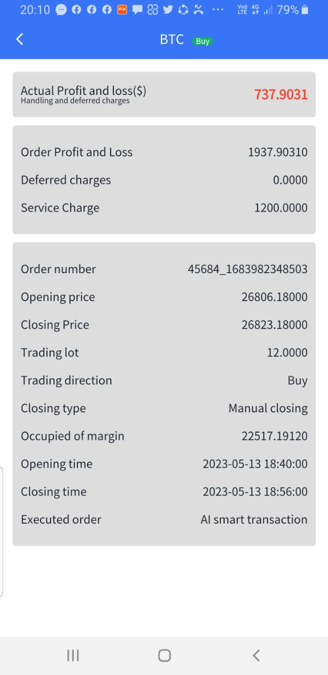
Task: Tap the green Buy badge next to BTC
Action: pos(202,41)
